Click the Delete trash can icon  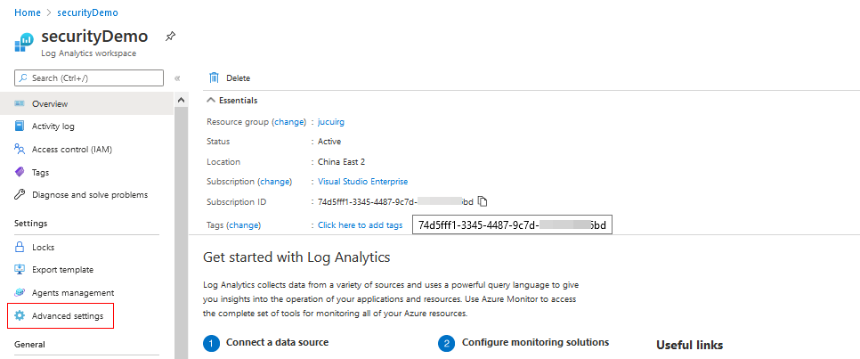(214, 78)
